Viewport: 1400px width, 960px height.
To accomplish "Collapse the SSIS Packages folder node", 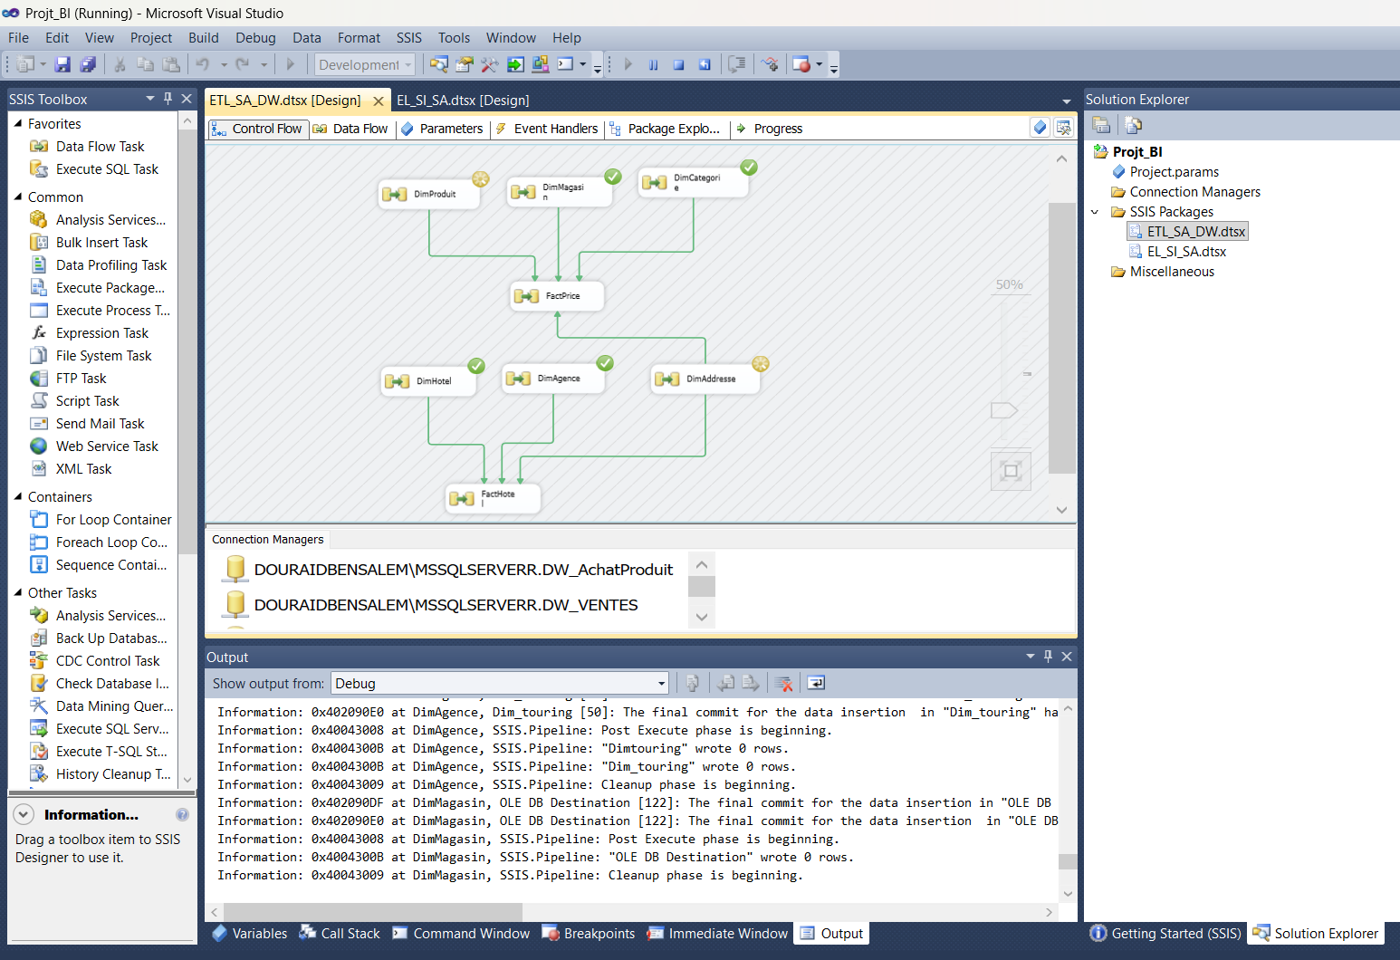I will point(1095,212).
